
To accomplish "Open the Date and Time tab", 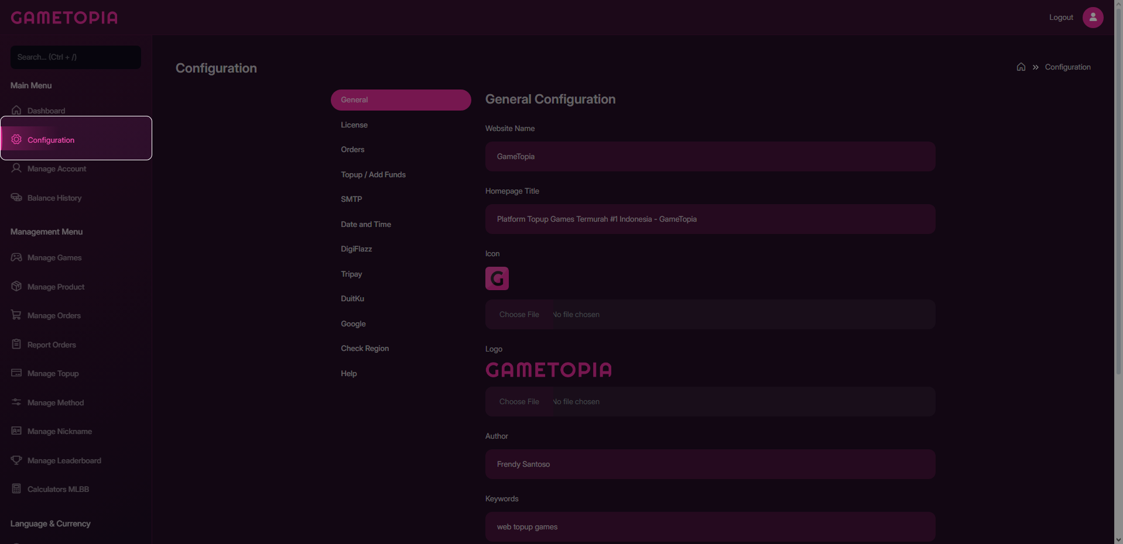I will (400, 225).
